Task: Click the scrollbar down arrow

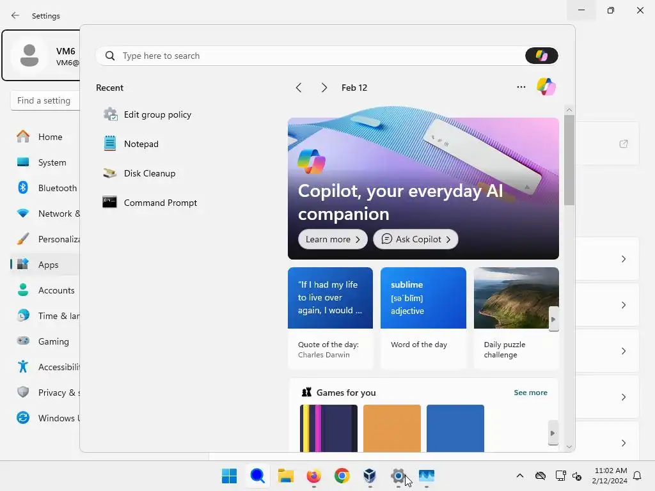Action: coord(569,447)
